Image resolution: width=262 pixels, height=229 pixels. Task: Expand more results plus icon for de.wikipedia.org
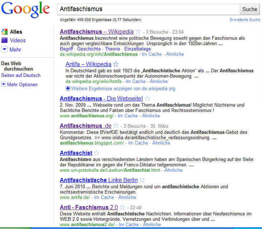point(68,88)
